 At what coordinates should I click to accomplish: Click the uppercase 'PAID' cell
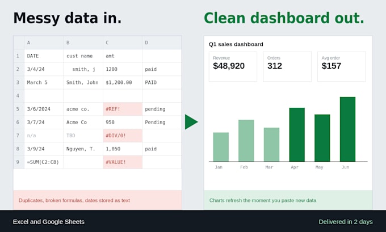click(162, 82)
